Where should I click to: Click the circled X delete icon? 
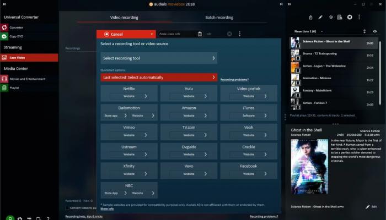click(x=350, y=17)
